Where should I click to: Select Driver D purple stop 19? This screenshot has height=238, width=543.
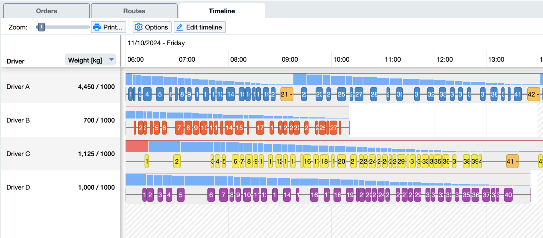click(x=350, y=195)
